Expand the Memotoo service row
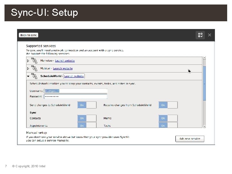The width and height of the screenshot is (232, 174). 28,61
